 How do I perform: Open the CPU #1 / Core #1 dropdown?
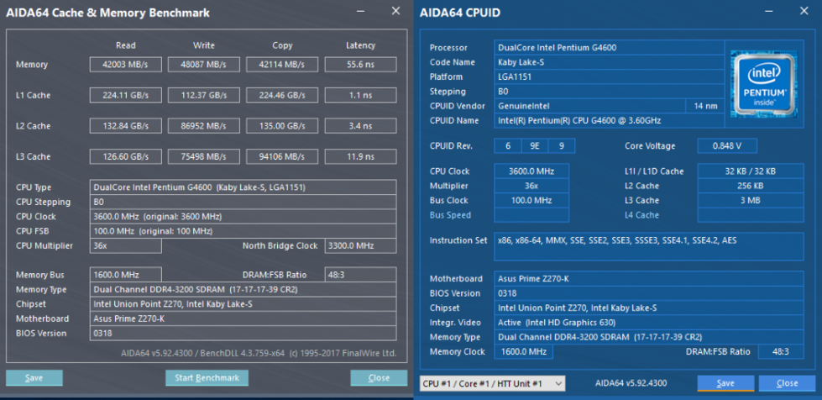coord(492,384)
